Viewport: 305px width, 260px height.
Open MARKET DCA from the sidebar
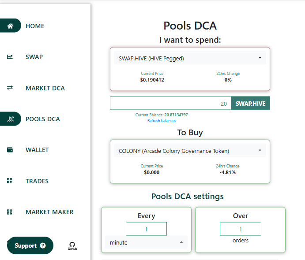[x=45, y=88]
